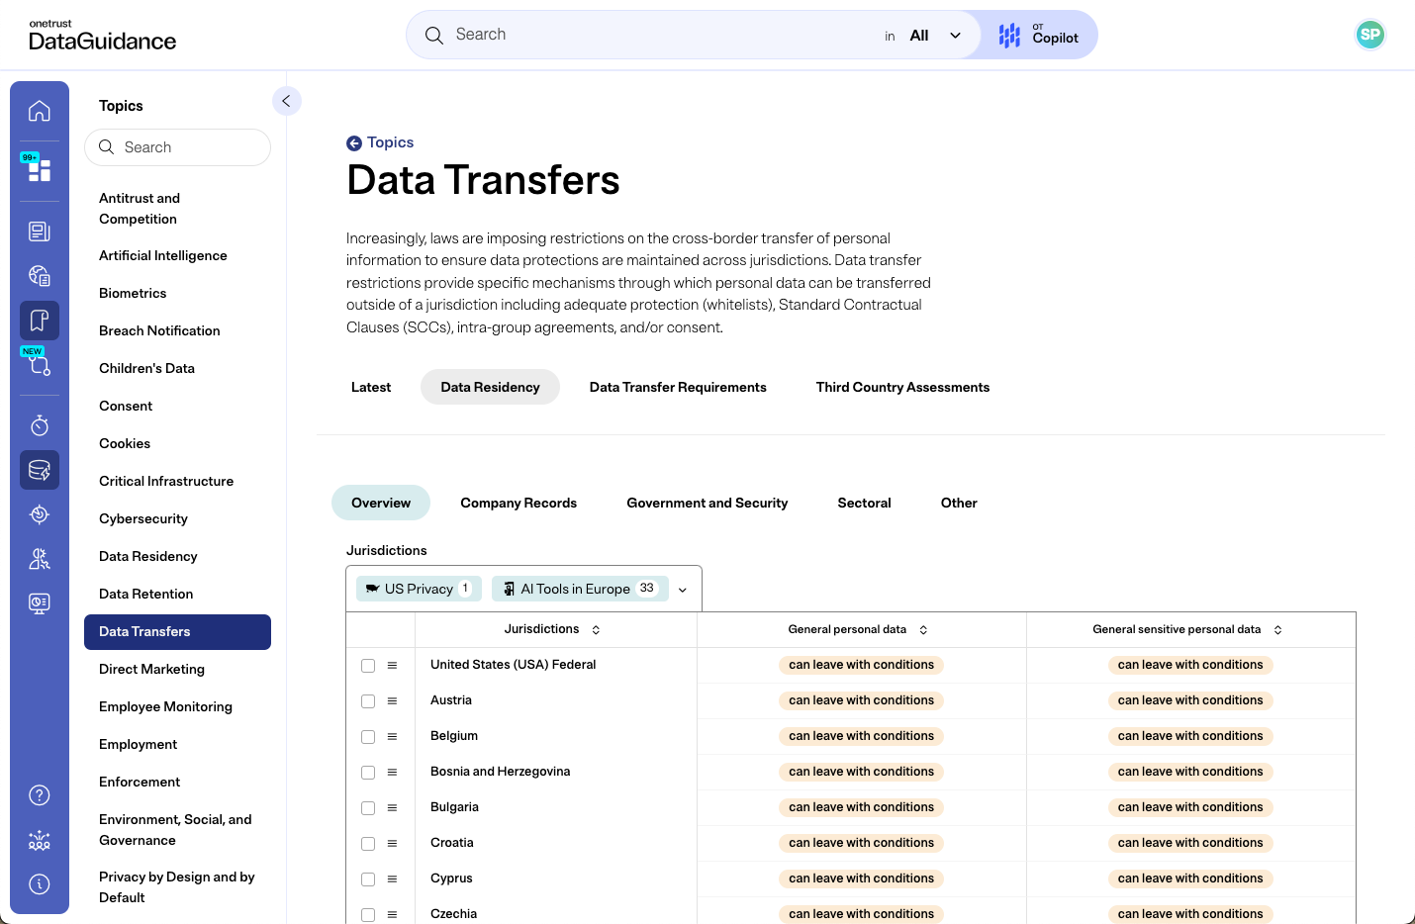Screen dimensions: 1415x924
Task: Sort the General personal data column
Action: (x=922, y=629)
